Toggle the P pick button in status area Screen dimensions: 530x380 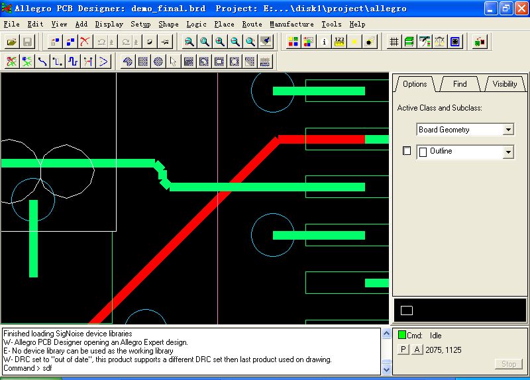(403, 350)
